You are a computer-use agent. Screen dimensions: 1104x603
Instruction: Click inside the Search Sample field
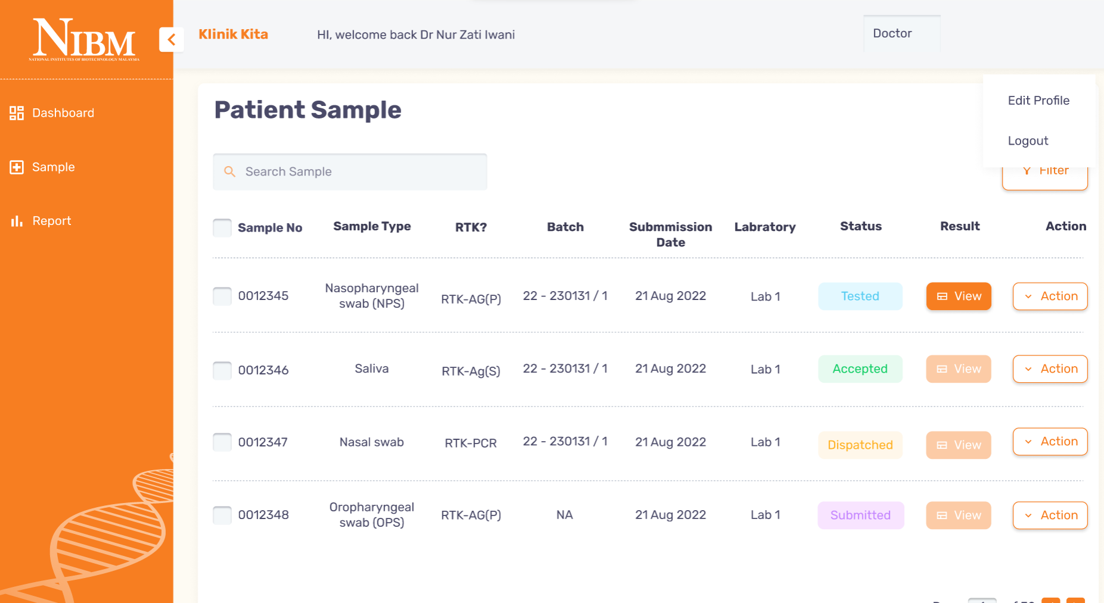coord(350,171)
